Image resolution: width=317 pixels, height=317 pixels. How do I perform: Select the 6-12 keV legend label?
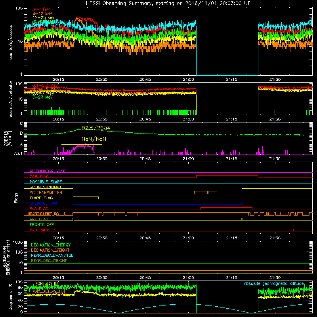tap(42, 13)
